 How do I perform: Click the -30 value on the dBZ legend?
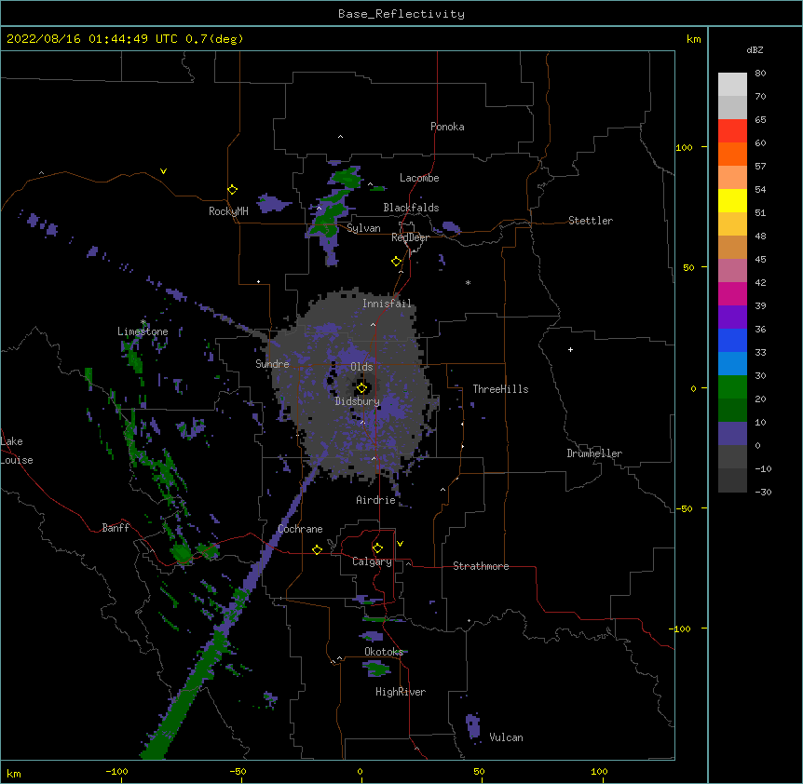click(763, 492)
